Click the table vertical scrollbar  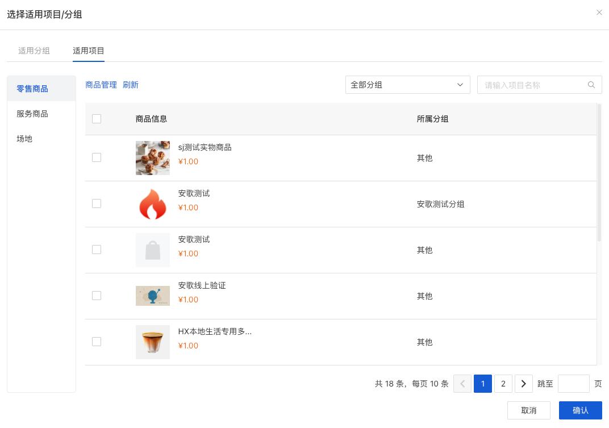(x=599, y=173)
